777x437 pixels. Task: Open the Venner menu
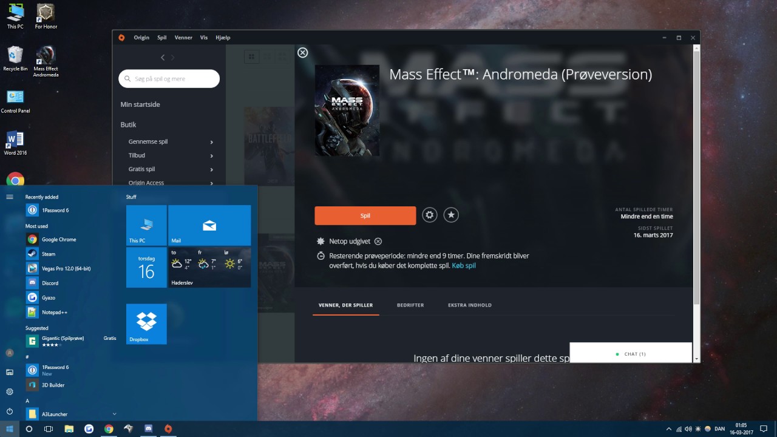coord(183,38)
